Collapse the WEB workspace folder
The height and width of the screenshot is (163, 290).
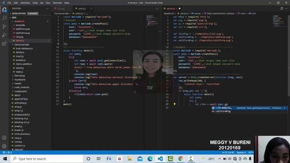click(14, 18)
